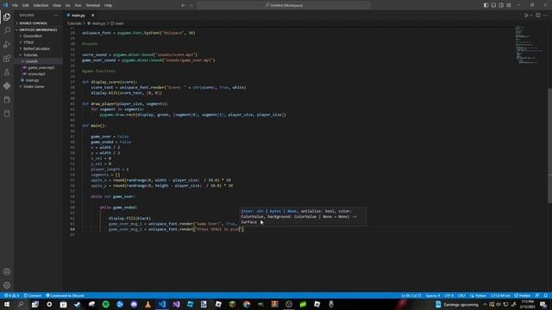Click the Untitled (Workspace) search box
This screenshot has width=552, height=310.
[x=284, y=5]
